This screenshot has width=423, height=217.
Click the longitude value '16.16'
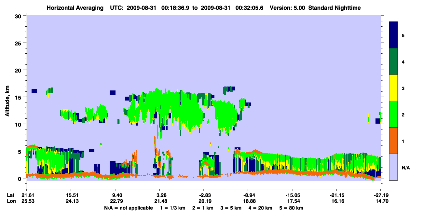(336, 201)
